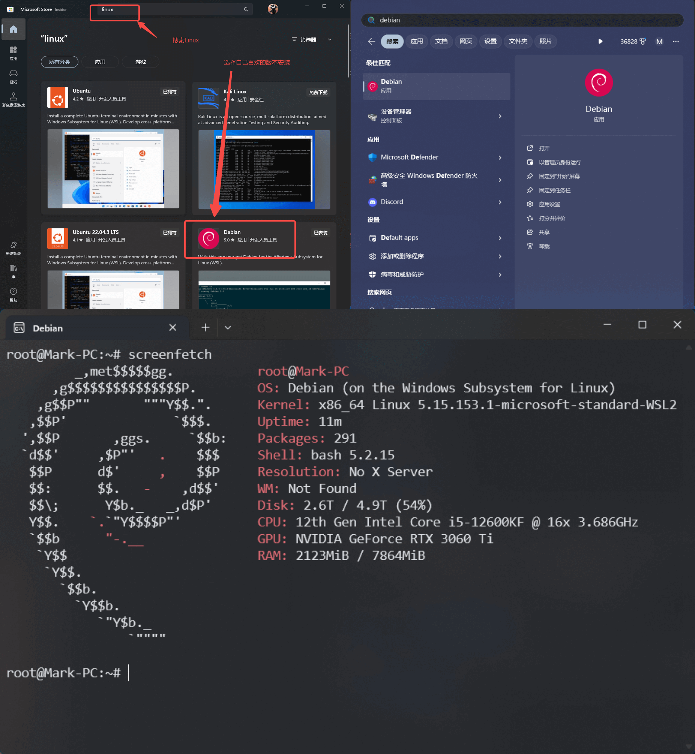Image resolution: width=695 pixels, height=754 pixels.
Task: Click the Microsoft Store app logo
Action: [x=10, y=9]
